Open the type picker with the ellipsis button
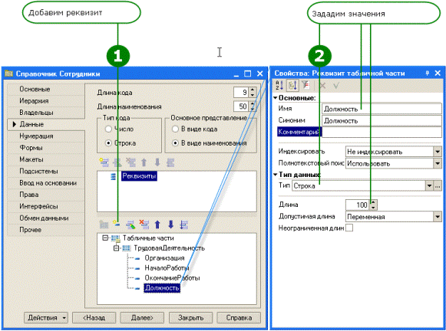The height and width of the screenshot is (331, 446). click(438, 186)
